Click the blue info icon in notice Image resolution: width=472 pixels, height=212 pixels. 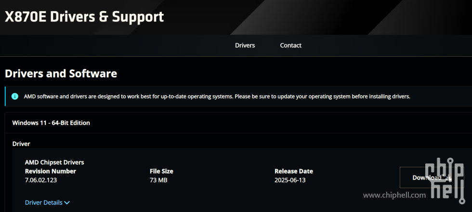pyautogui.click(x=15, y=97)
